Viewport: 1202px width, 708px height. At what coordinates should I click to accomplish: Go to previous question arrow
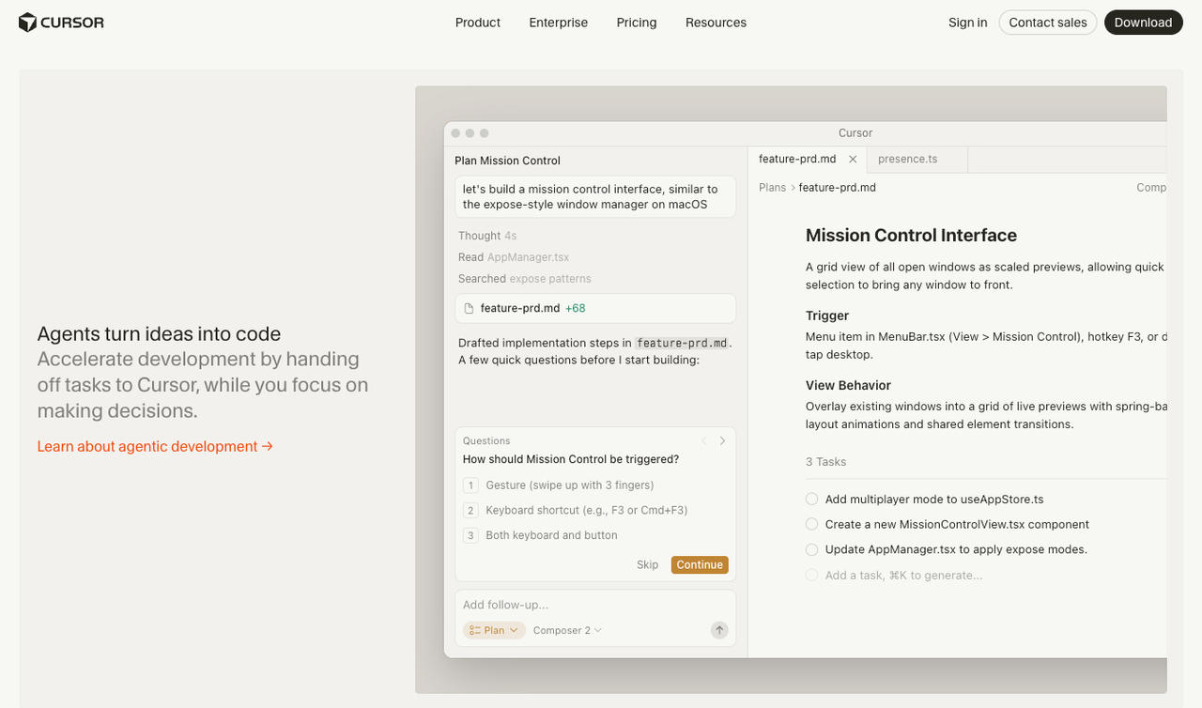704,440
